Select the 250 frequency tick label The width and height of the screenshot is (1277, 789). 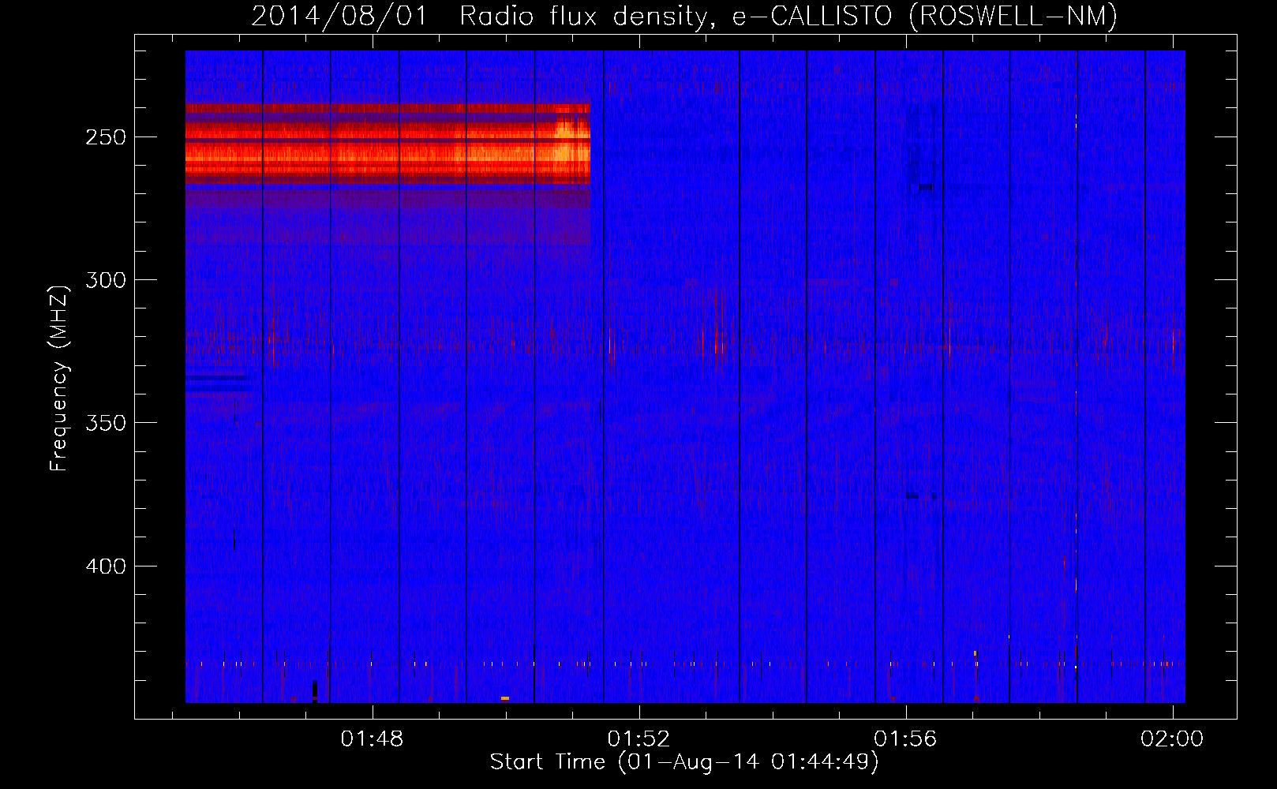coord(106,137)
